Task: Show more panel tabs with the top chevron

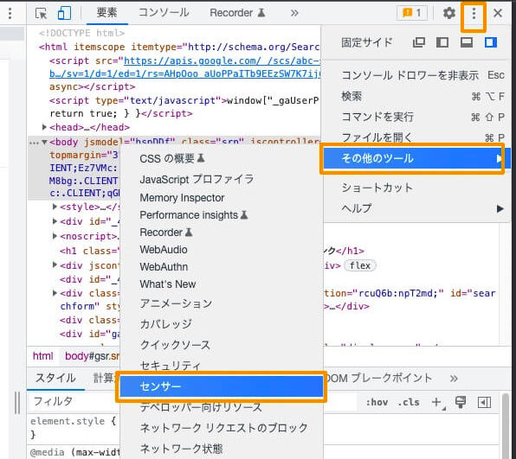Action: [294, 13]
